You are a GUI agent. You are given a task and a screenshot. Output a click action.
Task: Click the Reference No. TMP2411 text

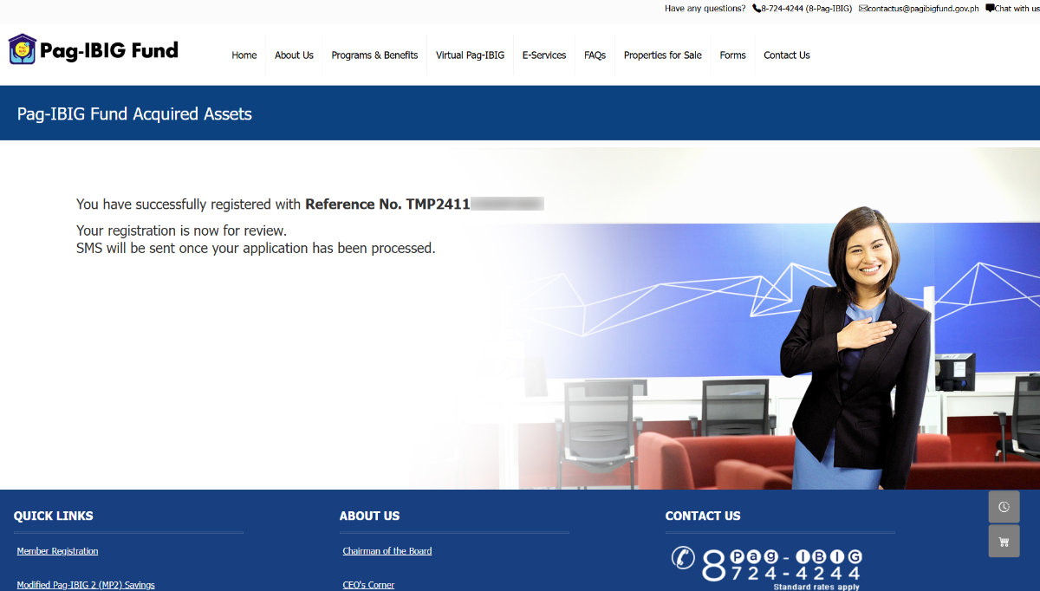[387, 205]
